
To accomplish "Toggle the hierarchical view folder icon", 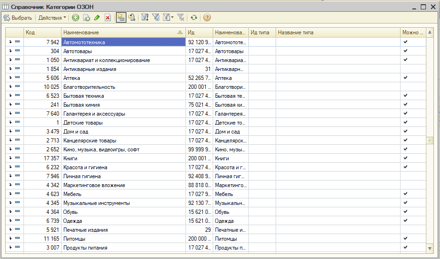I will point(121,18).
